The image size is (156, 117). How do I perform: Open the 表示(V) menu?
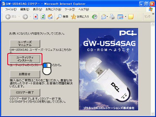pos(37,9)
